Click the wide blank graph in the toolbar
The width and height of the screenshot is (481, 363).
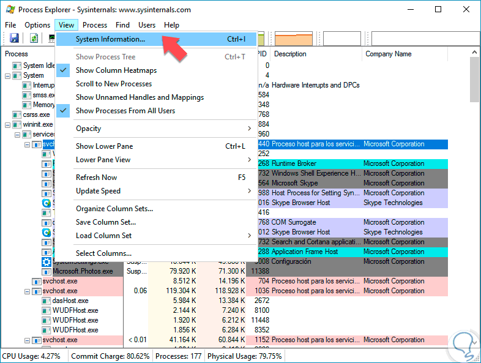[x=426, y=39]
